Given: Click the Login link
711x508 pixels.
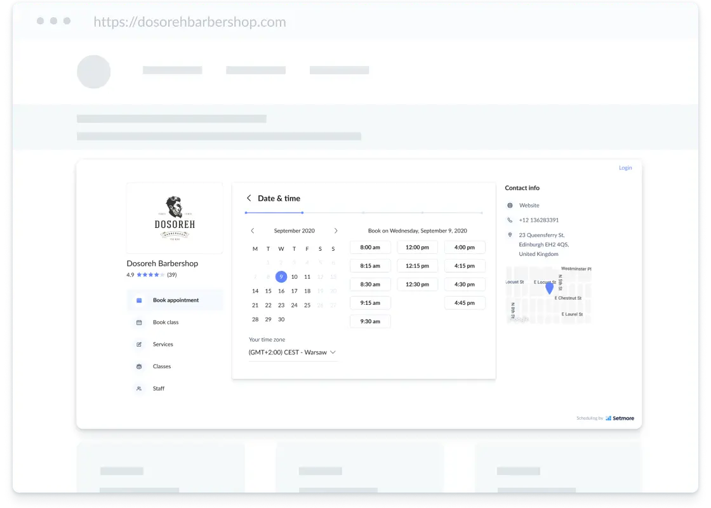Looking at the screenshot, I should [x=625, y=168].
